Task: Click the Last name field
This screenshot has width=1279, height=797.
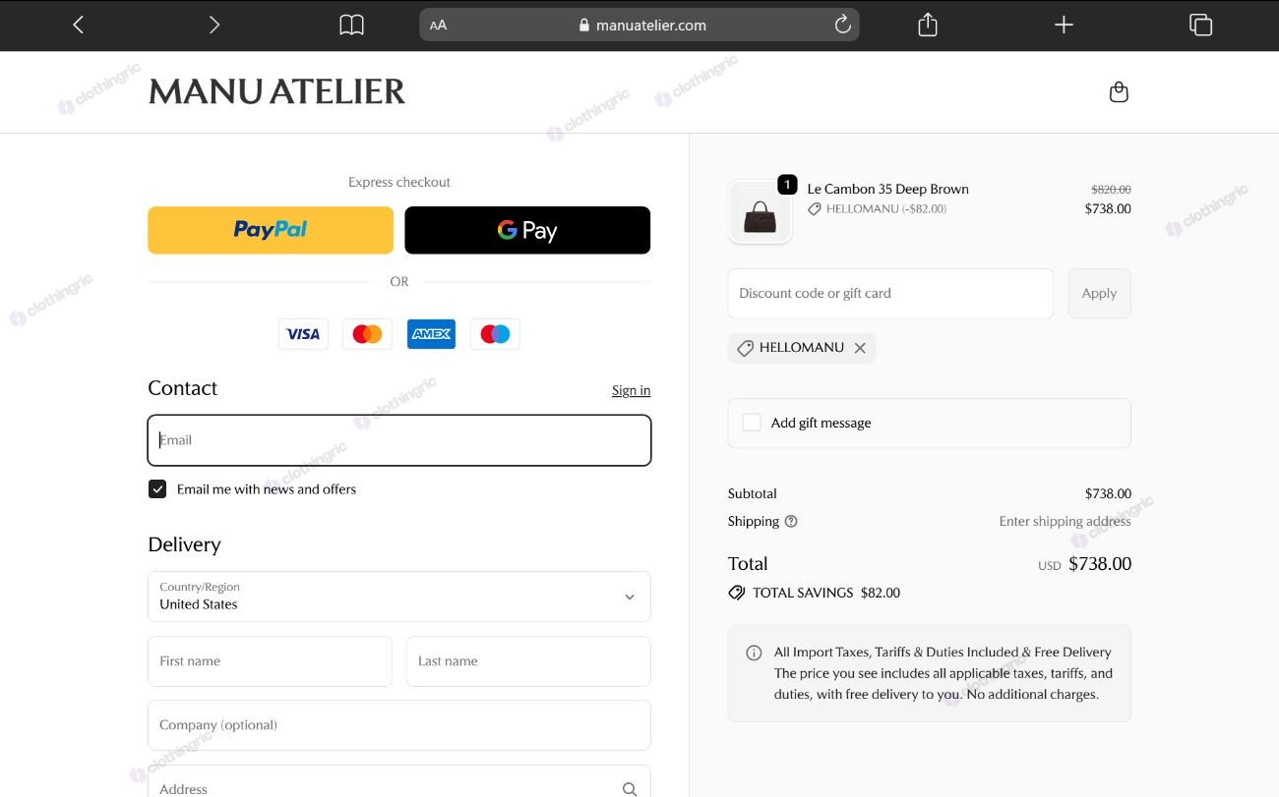Action: pos(528,661)
